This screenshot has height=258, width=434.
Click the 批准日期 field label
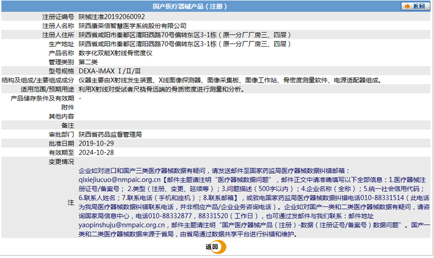(61, 144)
